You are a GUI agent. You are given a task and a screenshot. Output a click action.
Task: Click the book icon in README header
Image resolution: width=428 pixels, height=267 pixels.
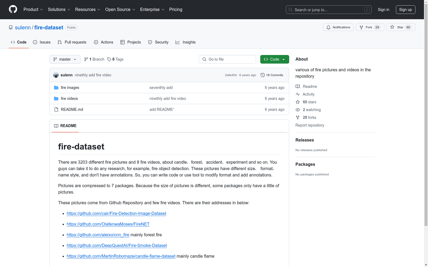[56, 126]
